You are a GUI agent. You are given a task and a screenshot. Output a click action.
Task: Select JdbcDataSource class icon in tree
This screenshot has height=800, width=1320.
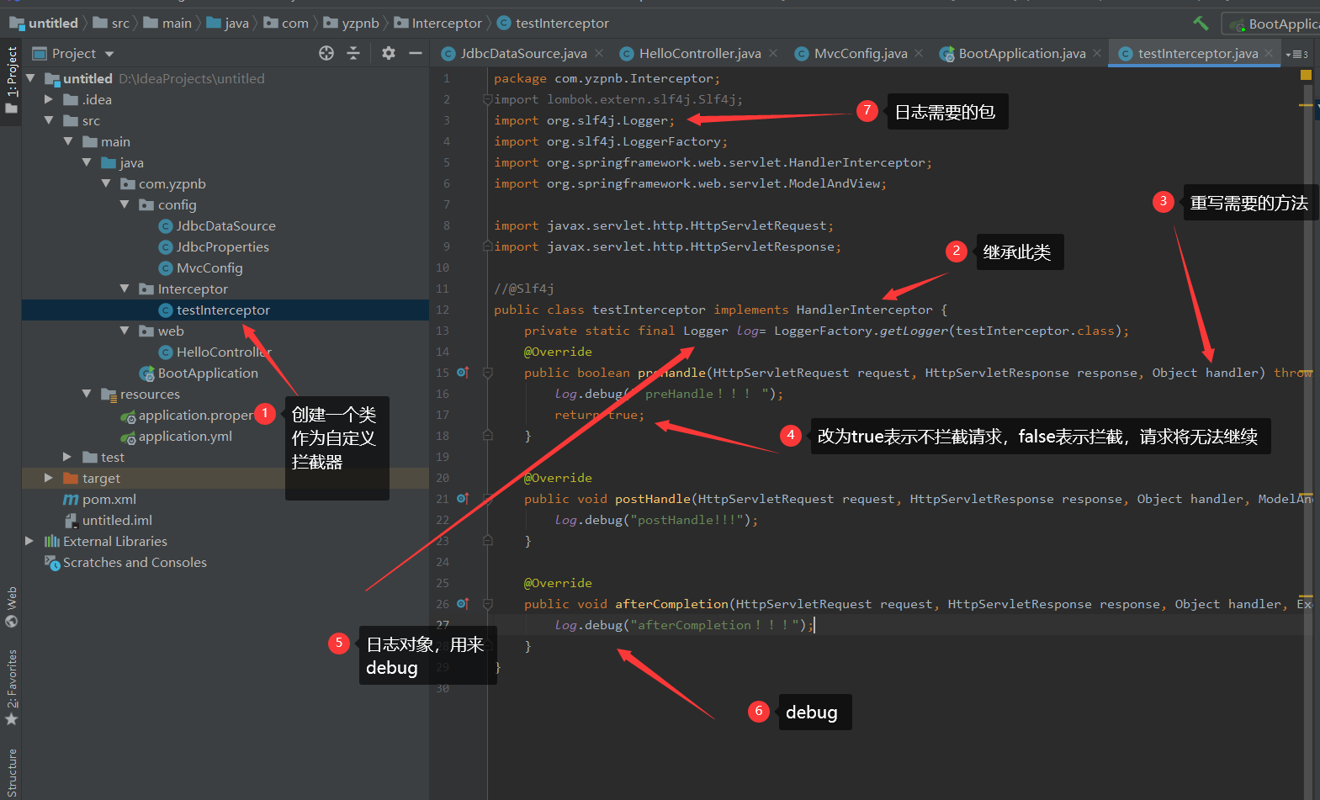click(166, 225)
